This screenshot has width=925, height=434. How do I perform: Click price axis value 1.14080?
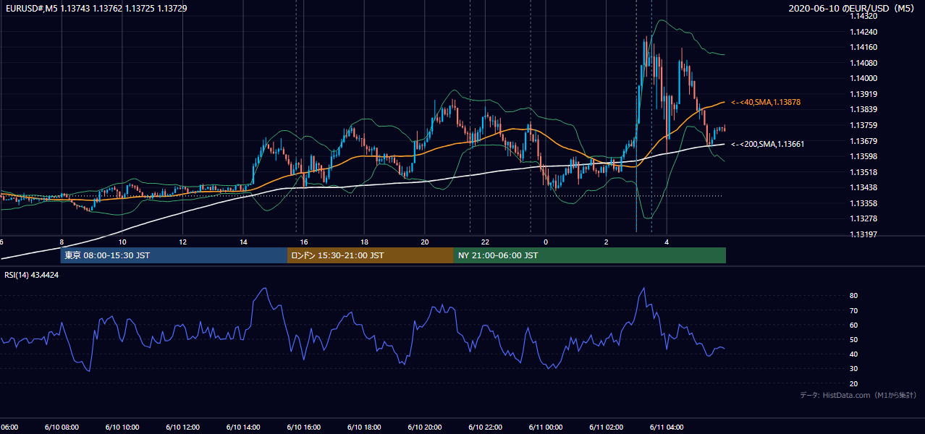[x=863, y=63]
